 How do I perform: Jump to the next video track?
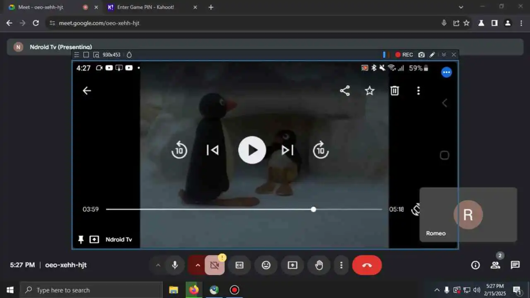pos(287,150)
